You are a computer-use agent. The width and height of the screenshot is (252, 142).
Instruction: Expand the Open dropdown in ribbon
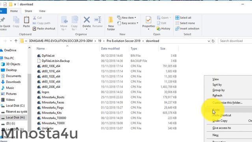[170, 17]
